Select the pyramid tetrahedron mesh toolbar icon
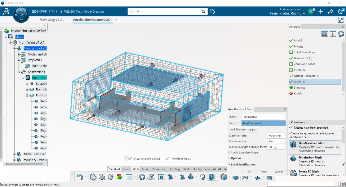Viewport: 346px width, 187px height. tap(191, 177)
